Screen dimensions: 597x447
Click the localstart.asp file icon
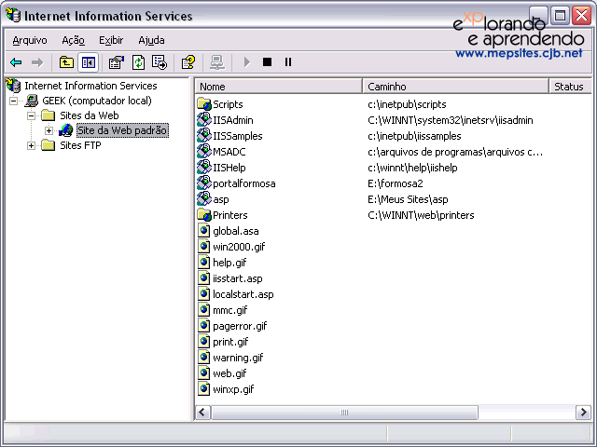click(x=204, y=294)
